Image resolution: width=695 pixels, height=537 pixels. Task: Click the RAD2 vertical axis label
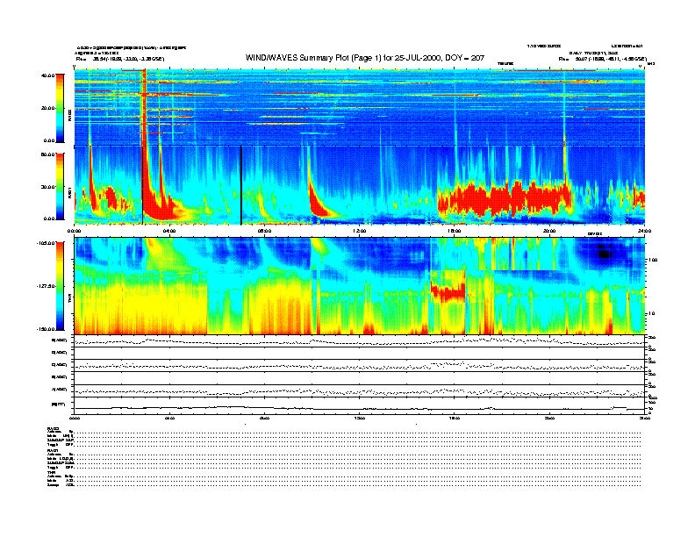(x=69, y=116)
